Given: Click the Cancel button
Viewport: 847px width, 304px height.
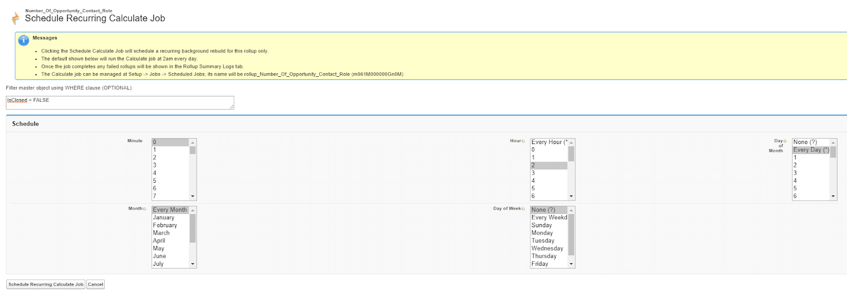Looking at the screenshot, I should [95, 284].
